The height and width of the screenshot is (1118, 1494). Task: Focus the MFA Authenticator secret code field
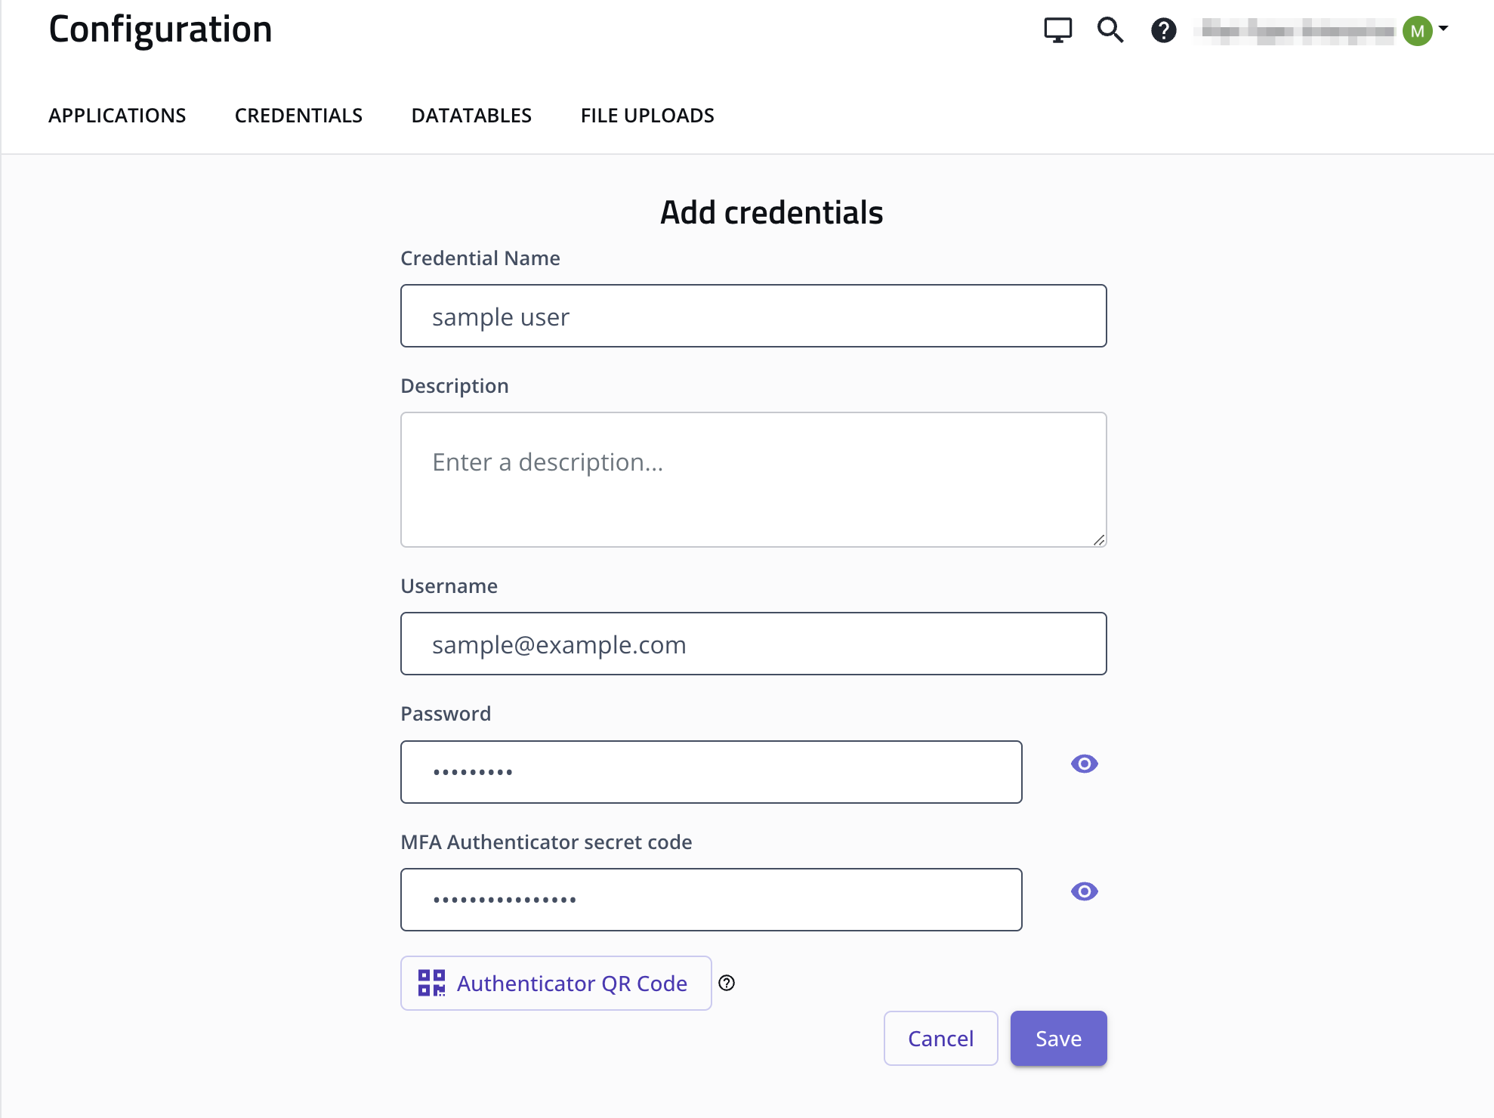tap(711, 900)
